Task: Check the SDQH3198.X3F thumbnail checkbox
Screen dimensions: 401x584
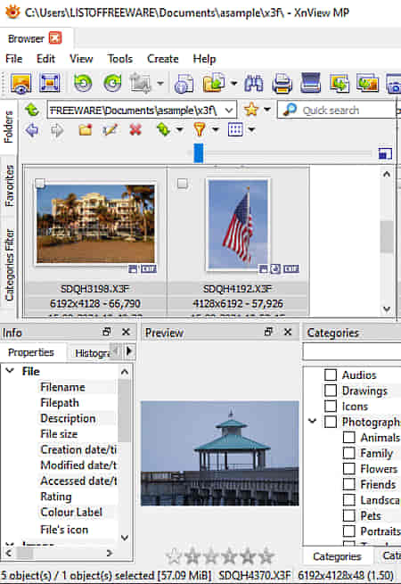Action: pos(40,184)
